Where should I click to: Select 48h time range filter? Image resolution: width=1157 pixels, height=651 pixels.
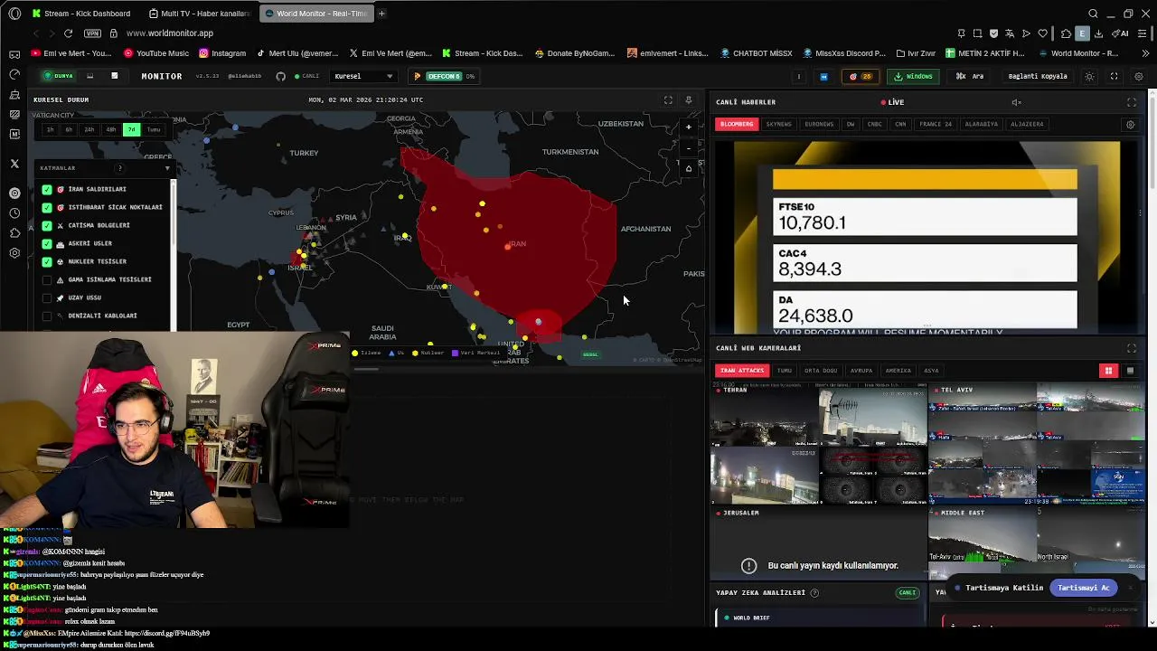pyautogui.click(x=110, y=129)
